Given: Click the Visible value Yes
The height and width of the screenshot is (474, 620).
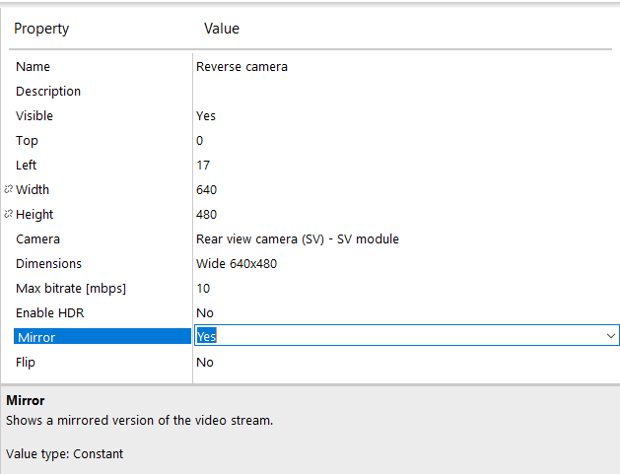Looking at the screenshot, I should (206, 116).
